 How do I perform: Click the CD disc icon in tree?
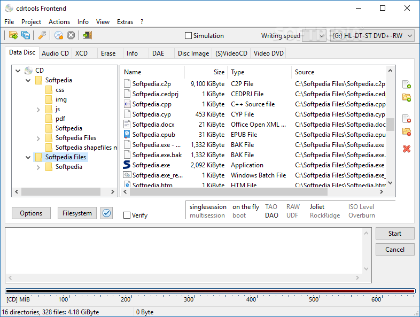coord(28,71)
